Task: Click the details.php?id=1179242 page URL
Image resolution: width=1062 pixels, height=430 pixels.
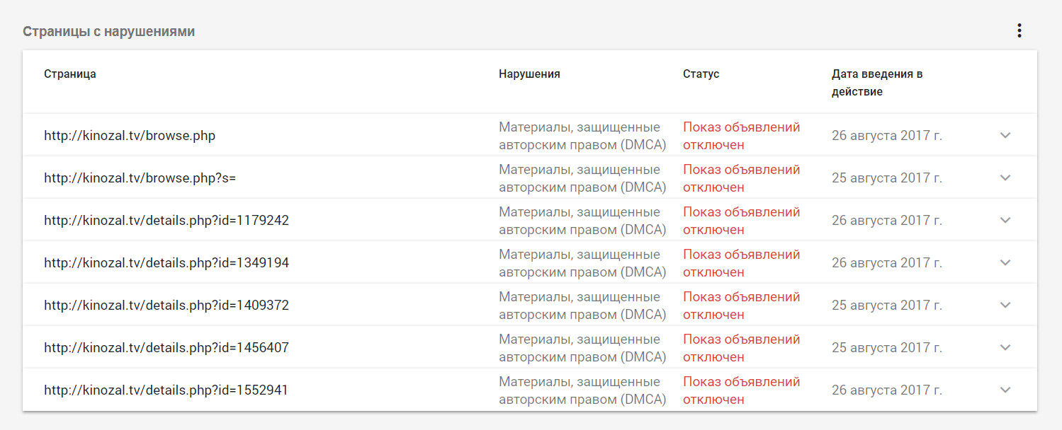Action: coord(166,221)
